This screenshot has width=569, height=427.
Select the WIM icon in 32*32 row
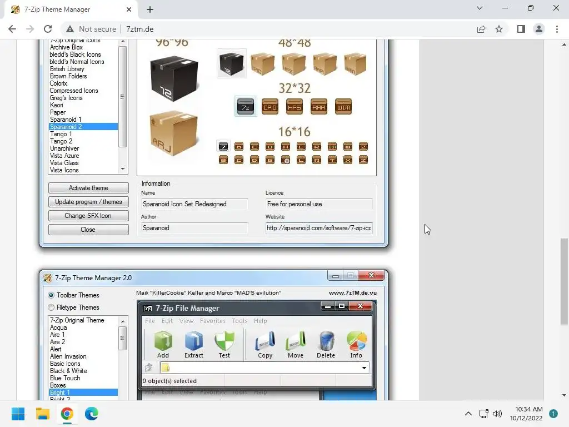(343, 107)
